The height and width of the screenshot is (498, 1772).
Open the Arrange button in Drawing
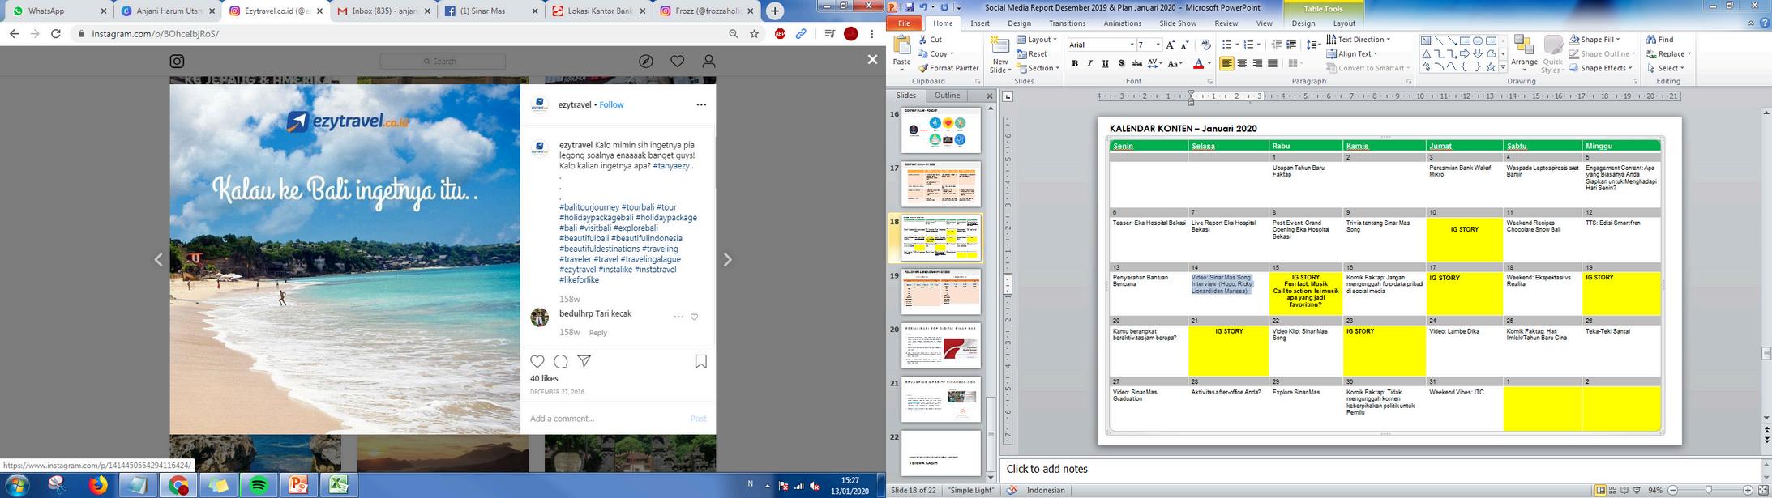pyautogui.click(x=1524, y=54)
